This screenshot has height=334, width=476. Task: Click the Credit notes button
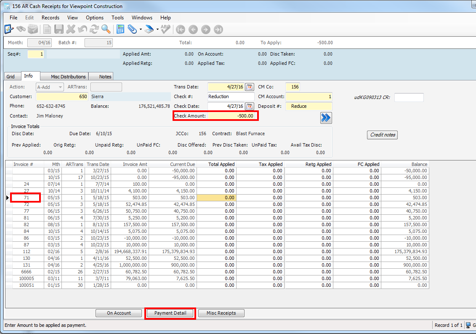[383, 135]
